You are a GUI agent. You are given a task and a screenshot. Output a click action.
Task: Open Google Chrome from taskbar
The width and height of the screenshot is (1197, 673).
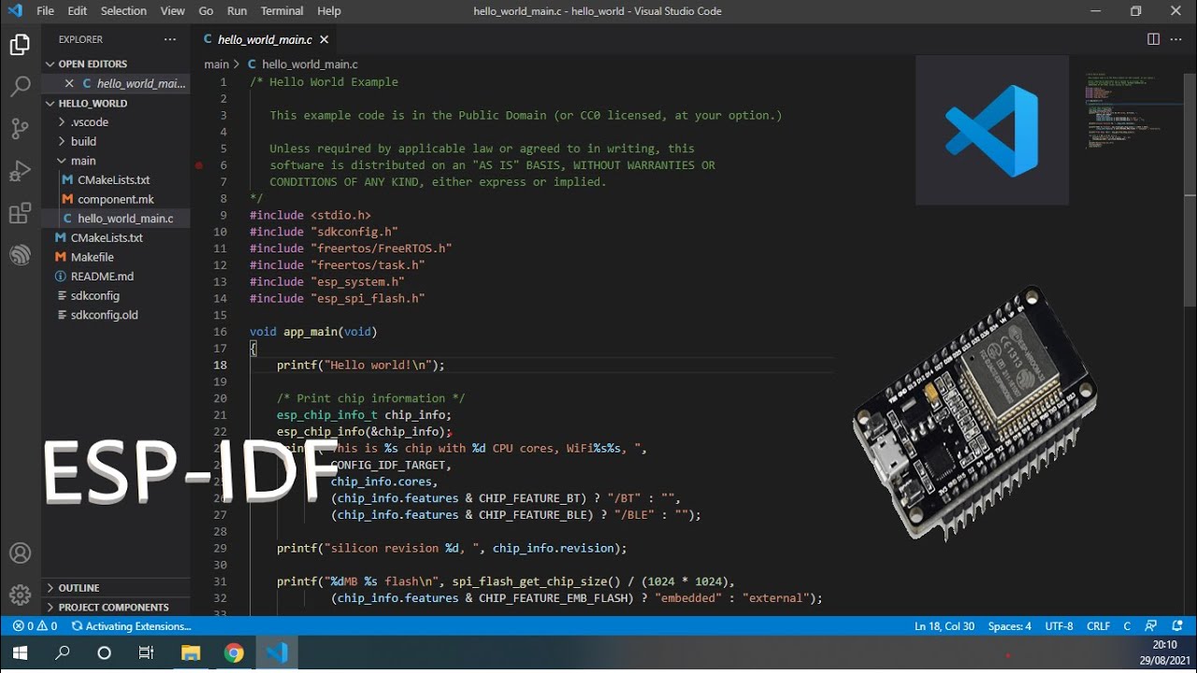coord(234,653)
